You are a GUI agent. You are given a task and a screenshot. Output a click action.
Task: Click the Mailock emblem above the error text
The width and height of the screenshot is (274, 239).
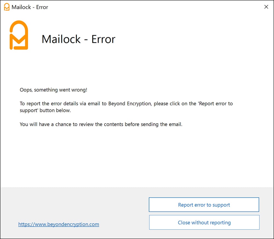19,35
